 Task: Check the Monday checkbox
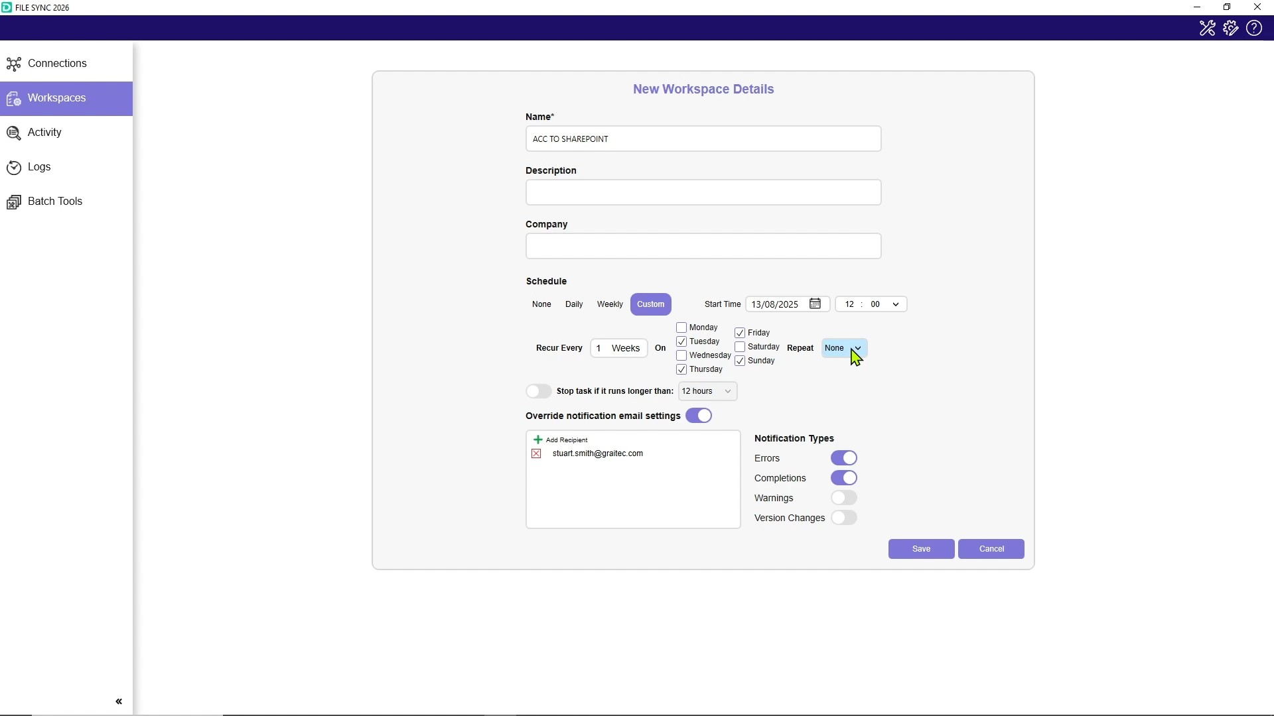click(681, 328)
